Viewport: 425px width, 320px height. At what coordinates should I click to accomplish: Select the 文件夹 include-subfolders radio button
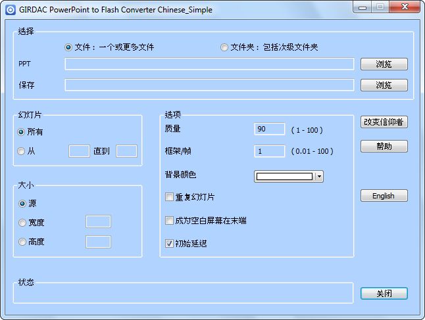224,47
